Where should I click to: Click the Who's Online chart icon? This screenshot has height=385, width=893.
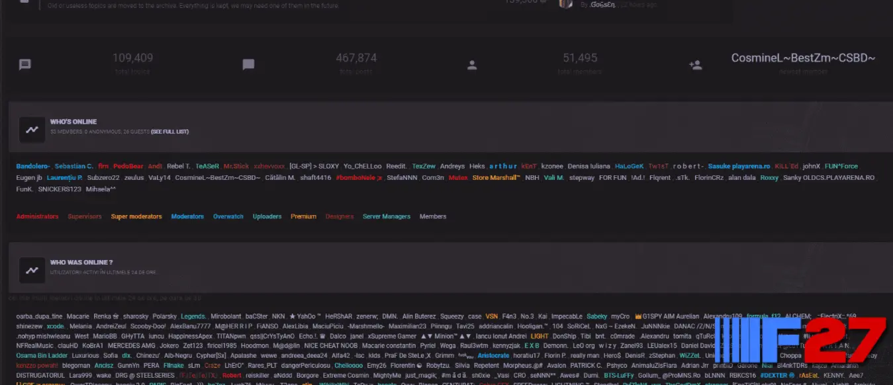coord(32,130)
